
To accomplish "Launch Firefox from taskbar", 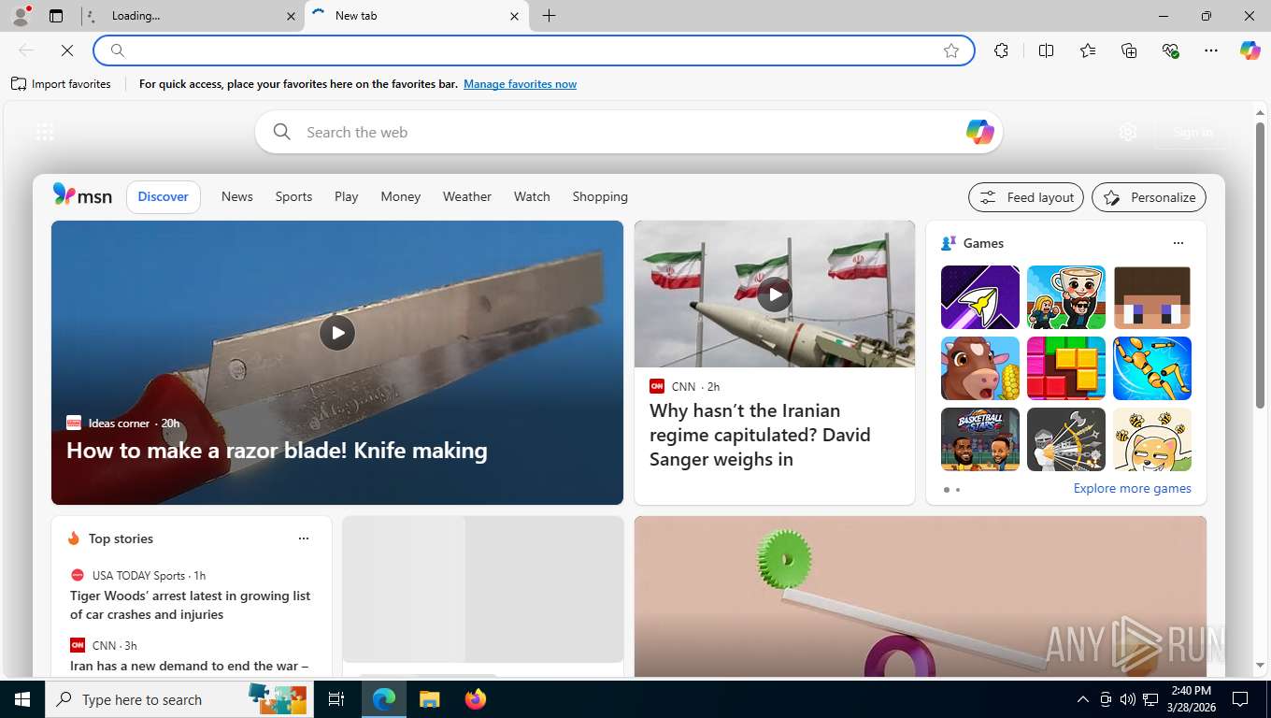I will pyautogui.click(x=476, y=699).
